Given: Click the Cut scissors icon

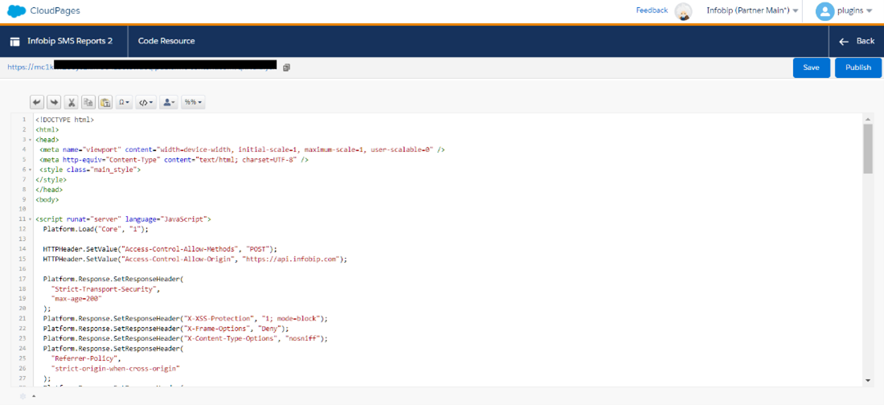Looking at the screenshot, I should 72,102.
